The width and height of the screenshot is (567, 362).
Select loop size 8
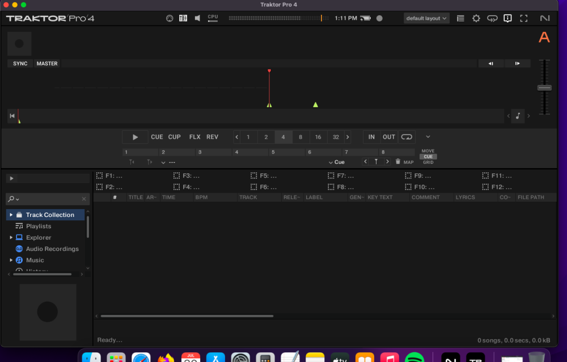click(x=301, y=137)
